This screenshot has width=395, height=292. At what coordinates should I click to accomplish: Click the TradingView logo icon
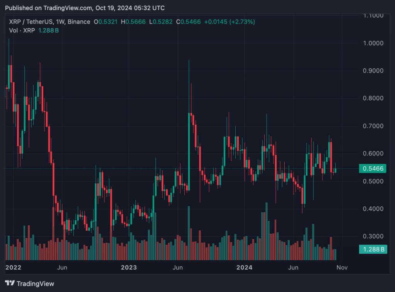pyautogui.click(x=10, y=284)
